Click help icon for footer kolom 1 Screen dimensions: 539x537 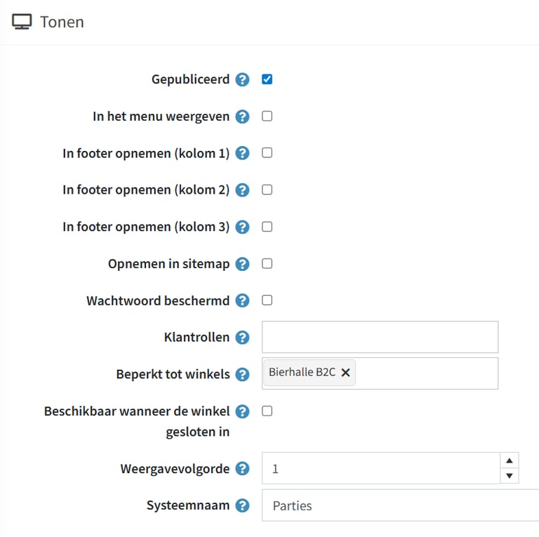(x=242, y=153)
